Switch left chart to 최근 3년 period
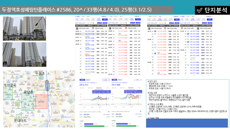The width and height of the screenshot is (230, 129). tap(82, 88)
